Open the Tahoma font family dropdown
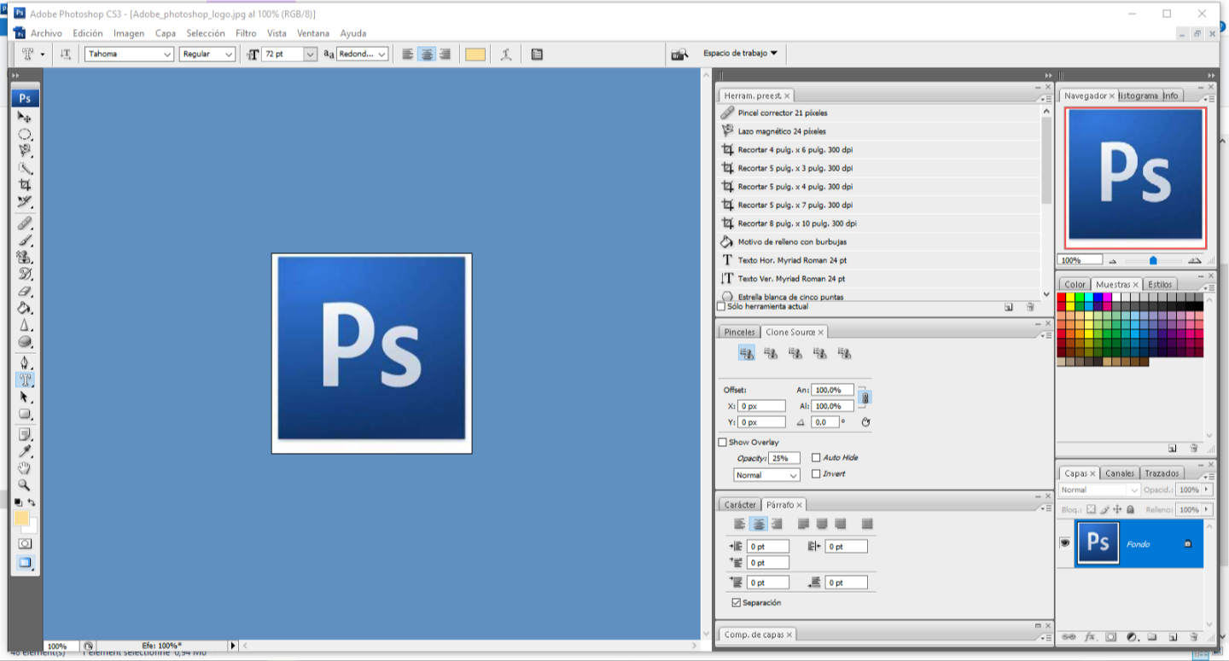Screen dimensions: 1229x661 click(167, 54)
